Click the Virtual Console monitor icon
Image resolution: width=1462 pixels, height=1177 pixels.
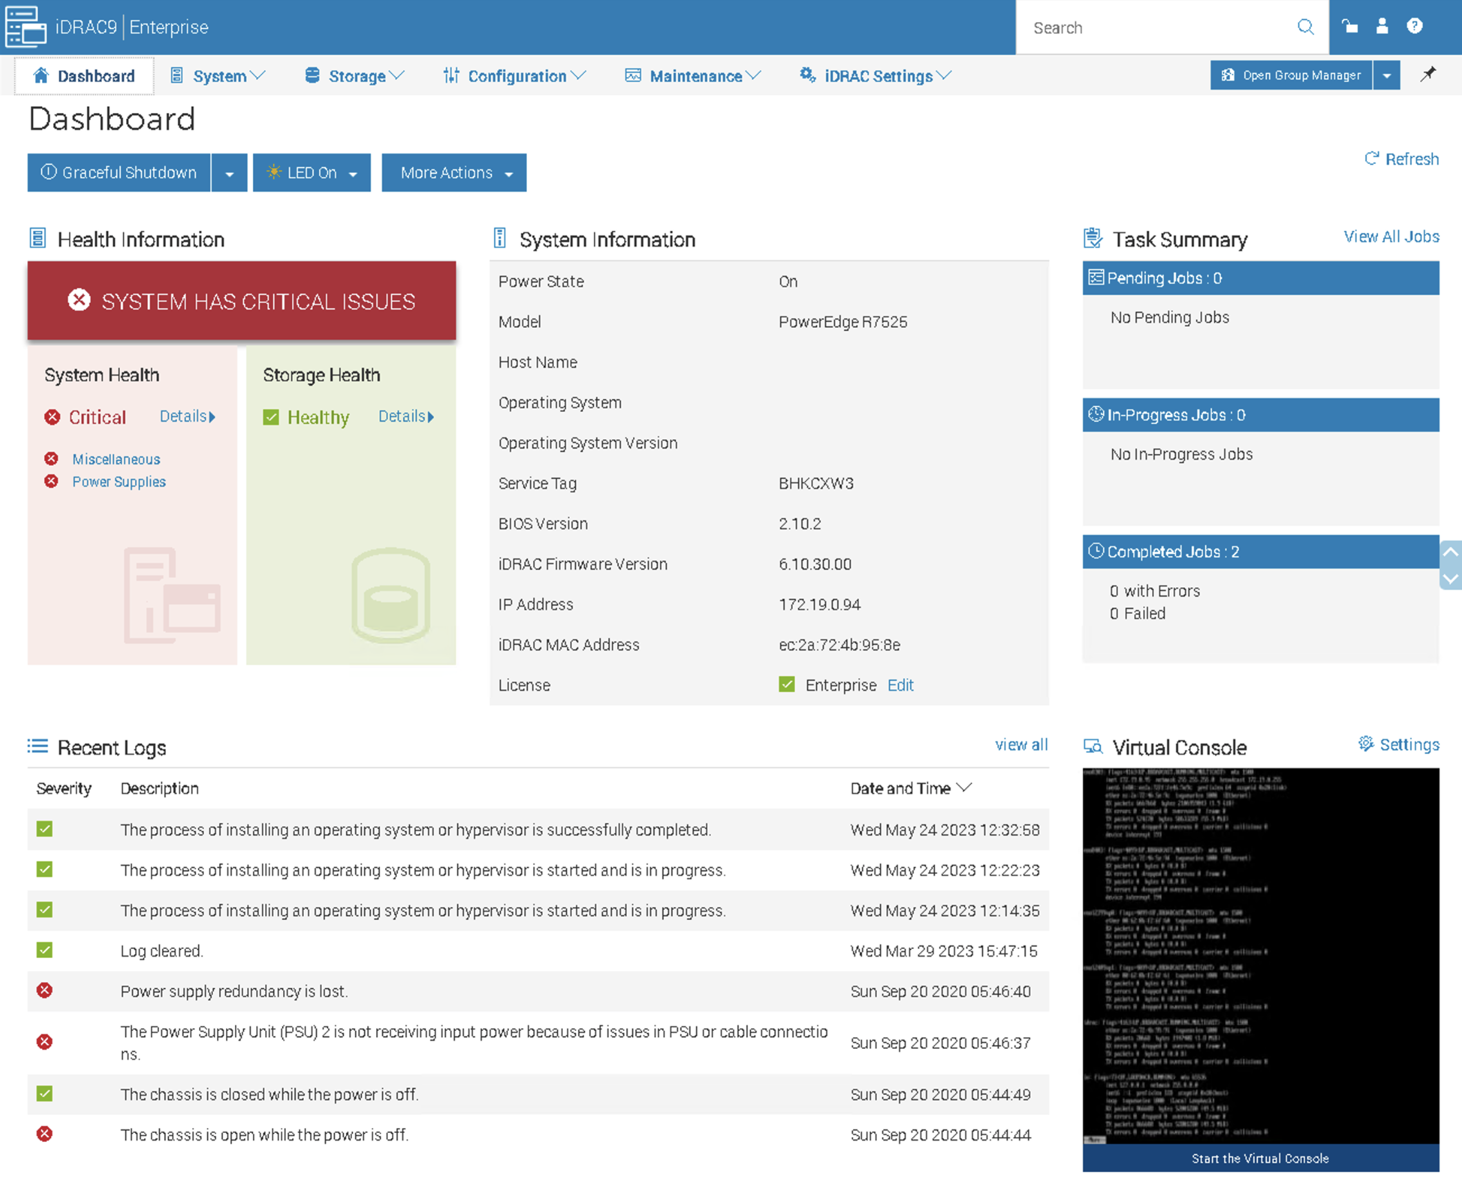[1093, 746]
